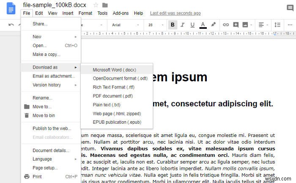
Task: Click the right indent marker on the ruler
Action: click(x=275, y=34)
